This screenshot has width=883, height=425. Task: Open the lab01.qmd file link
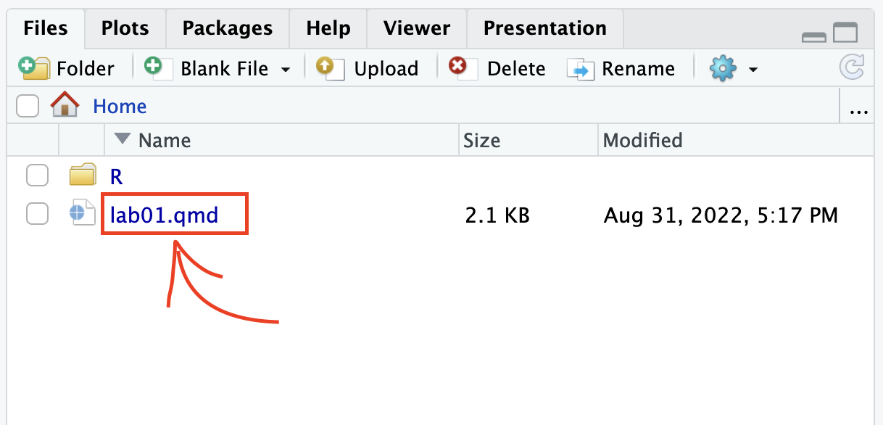(164, 215)
